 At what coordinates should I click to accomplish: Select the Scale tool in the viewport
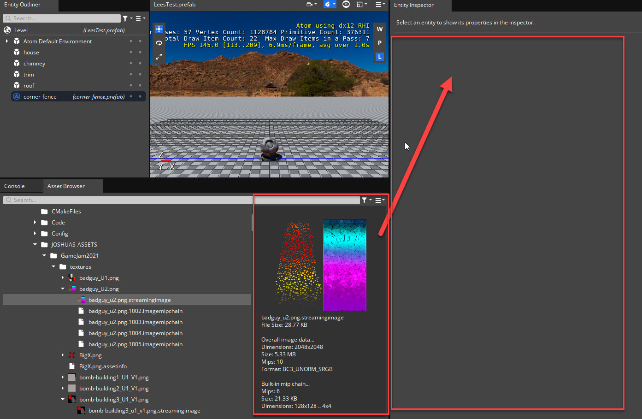tap(159, 57)
